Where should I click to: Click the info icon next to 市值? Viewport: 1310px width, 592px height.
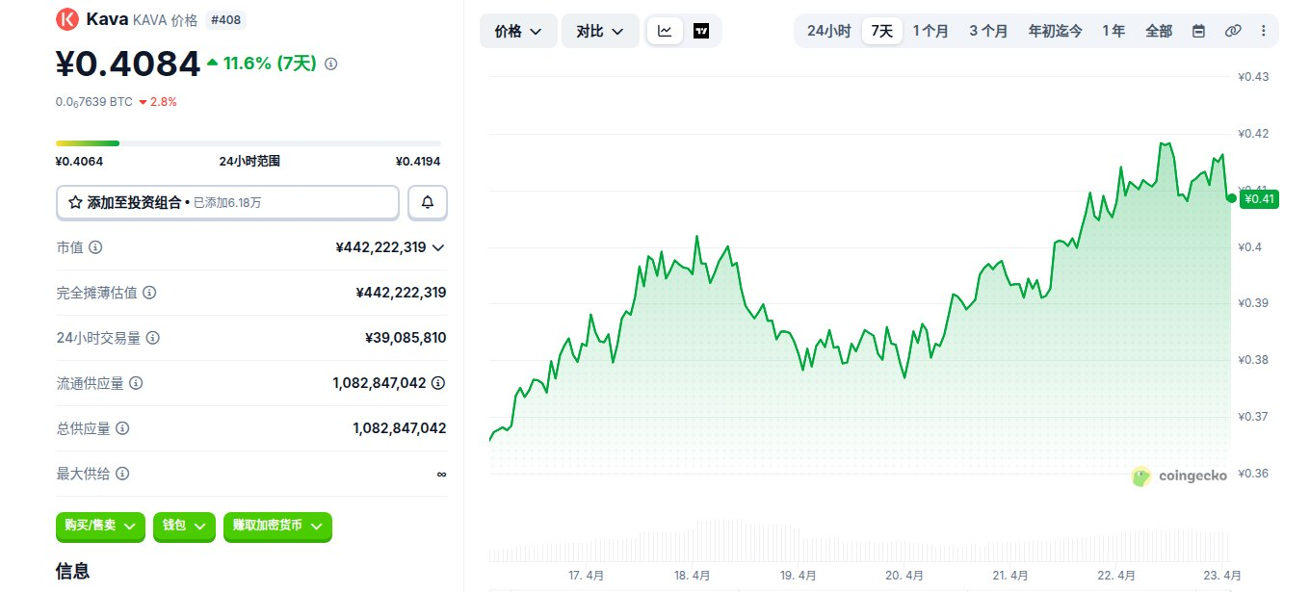coord(95,247)
